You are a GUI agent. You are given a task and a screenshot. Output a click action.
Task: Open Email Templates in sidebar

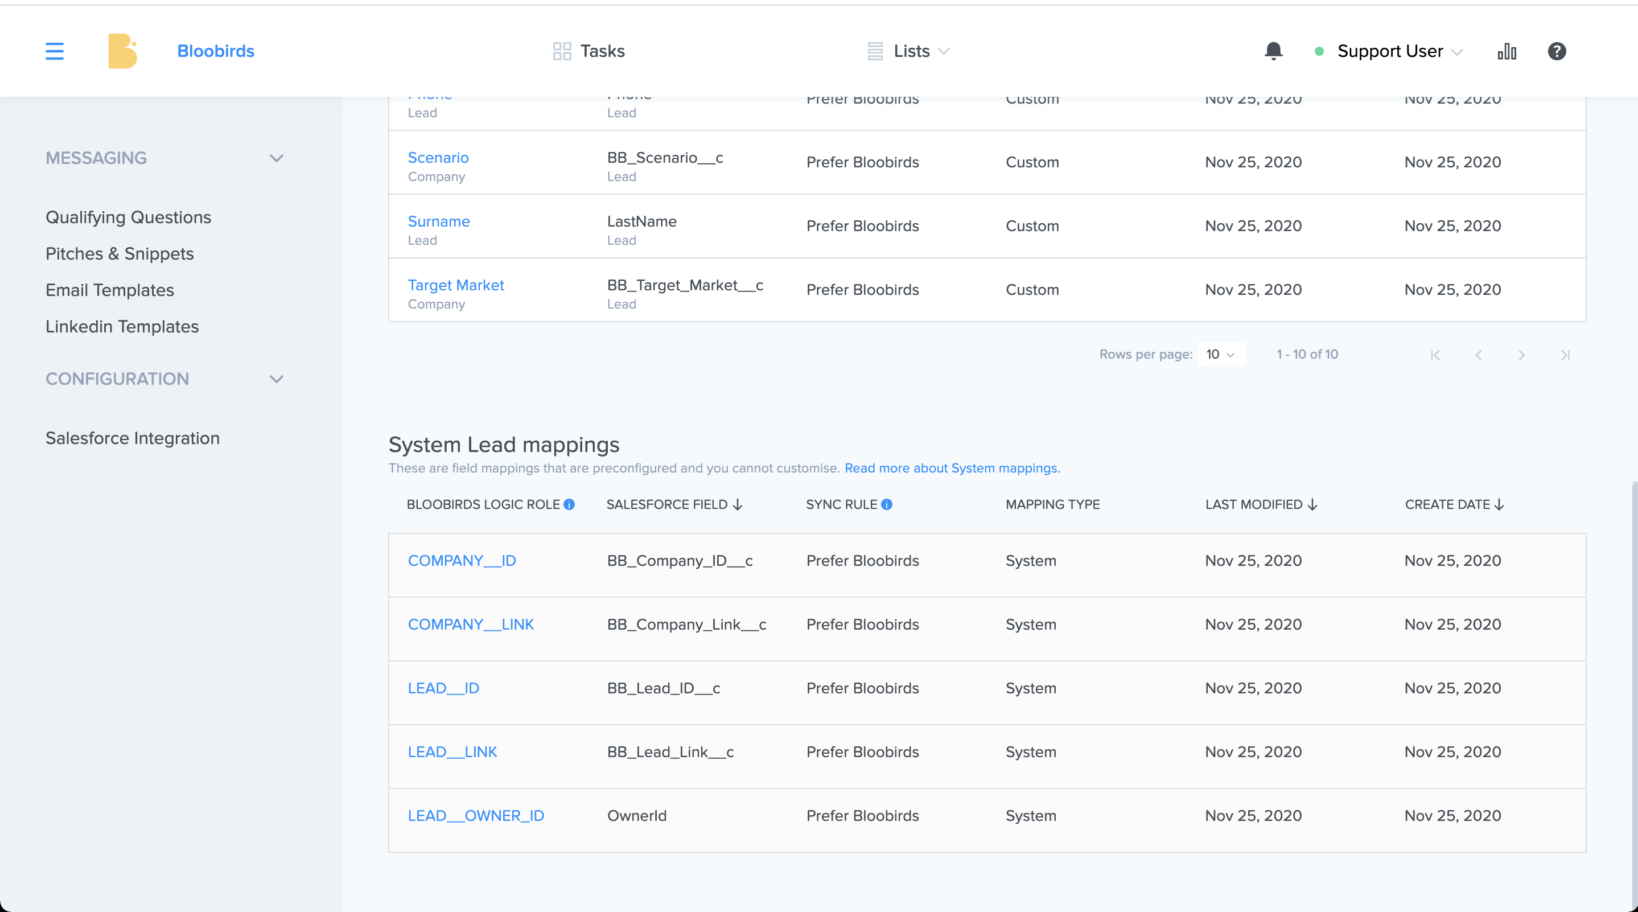[x=109, y=289]
